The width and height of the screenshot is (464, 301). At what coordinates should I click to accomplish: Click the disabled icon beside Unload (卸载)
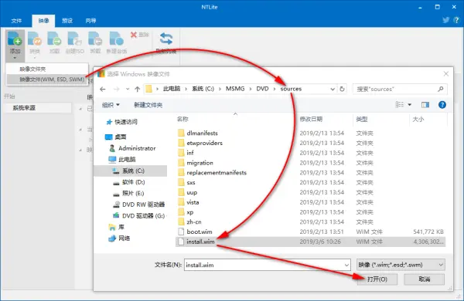click(116, 39)
